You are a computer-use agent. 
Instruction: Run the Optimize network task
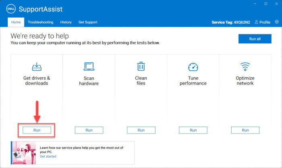[245, 130]
